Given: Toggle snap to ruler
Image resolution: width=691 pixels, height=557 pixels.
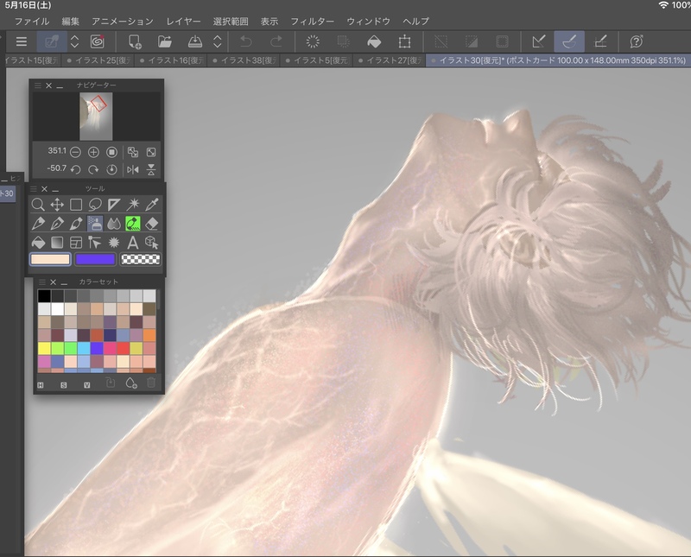Looking at the screenshot, I should coord(538,41).
